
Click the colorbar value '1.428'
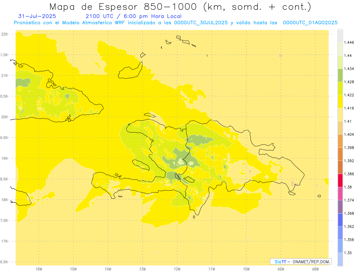tap(349, 82)
